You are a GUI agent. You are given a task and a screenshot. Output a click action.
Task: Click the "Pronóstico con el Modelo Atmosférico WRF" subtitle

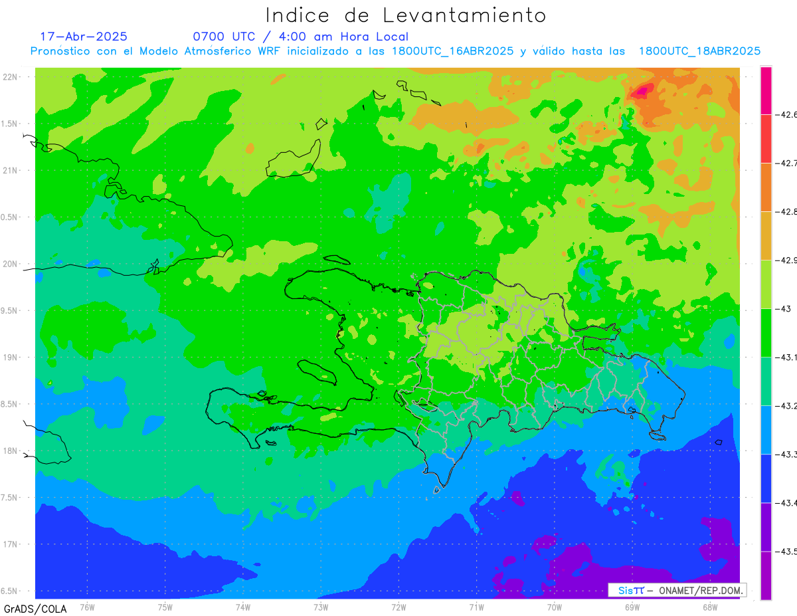coord(157,51)
